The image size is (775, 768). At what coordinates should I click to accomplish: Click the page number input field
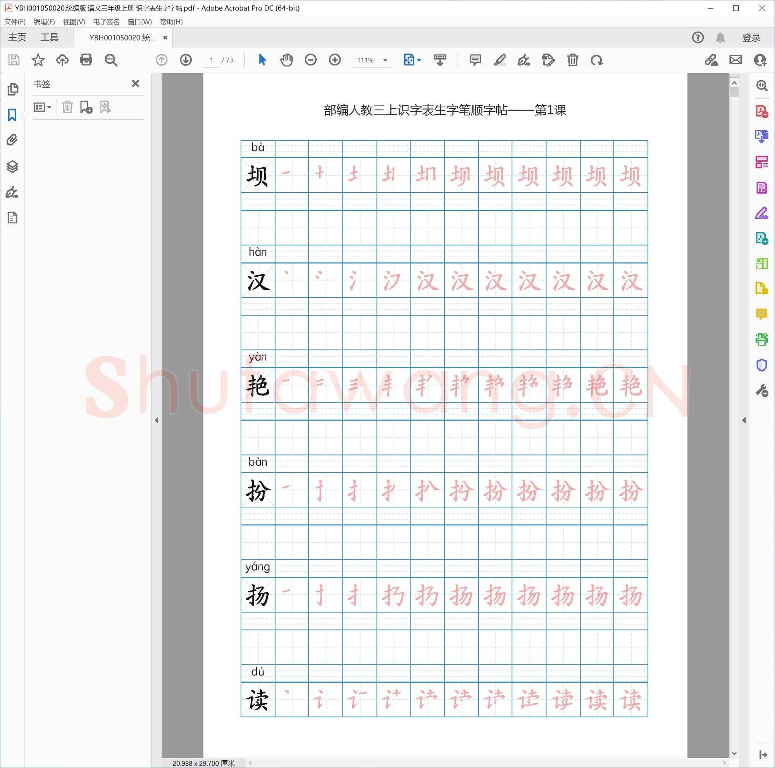coord(212,60)
